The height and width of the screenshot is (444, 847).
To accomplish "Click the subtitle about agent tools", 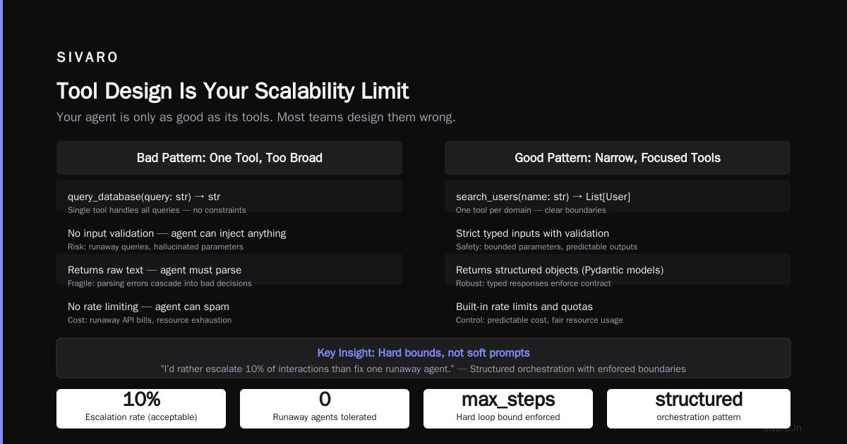I will [256, 117].
